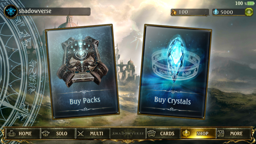Click the playing cards icon on CARDS

151,133
